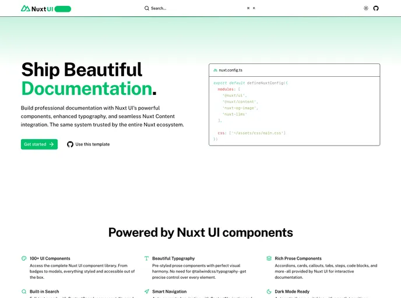The height and width of the screenshot is (298, 401).
Task: Click the Powered by Nuxt UI components heading
Action: click(x=200, y=232)
